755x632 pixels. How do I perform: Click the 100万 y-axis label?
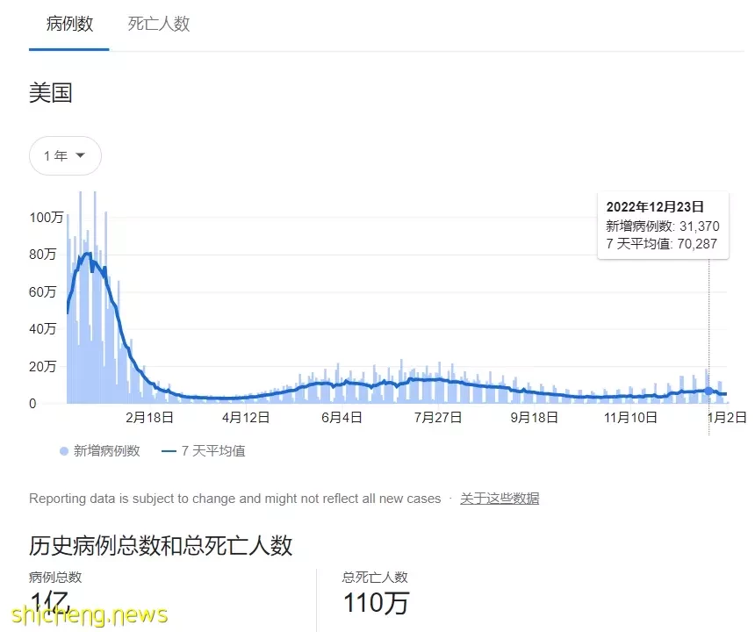pyautogui.click(x=47, y=218)
